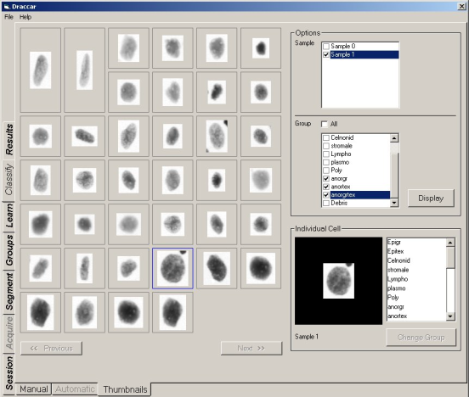Select Lympho in individual cell list
The image size is (469, 397).
coord(398,279)
